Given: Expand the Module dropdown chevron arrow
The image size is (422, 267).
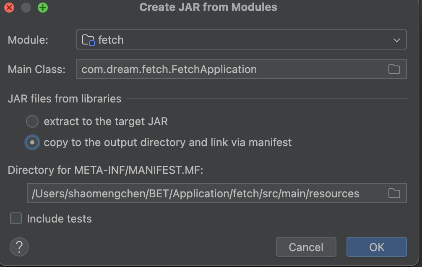Looking at the screenshot, I should pyautogui.click(x=396, y=40).
